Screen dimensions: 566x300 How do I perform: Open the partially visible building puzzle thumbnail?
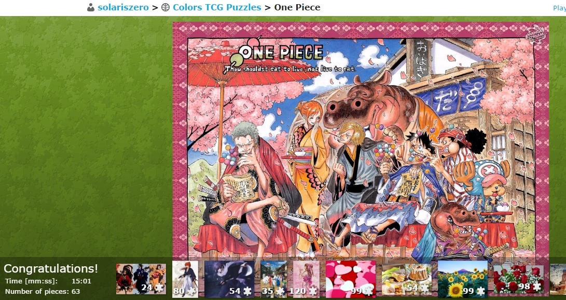point(558,279)
